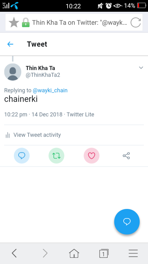Open the @wayki_chain profile link
148x264 pixels.
[50, 90]
